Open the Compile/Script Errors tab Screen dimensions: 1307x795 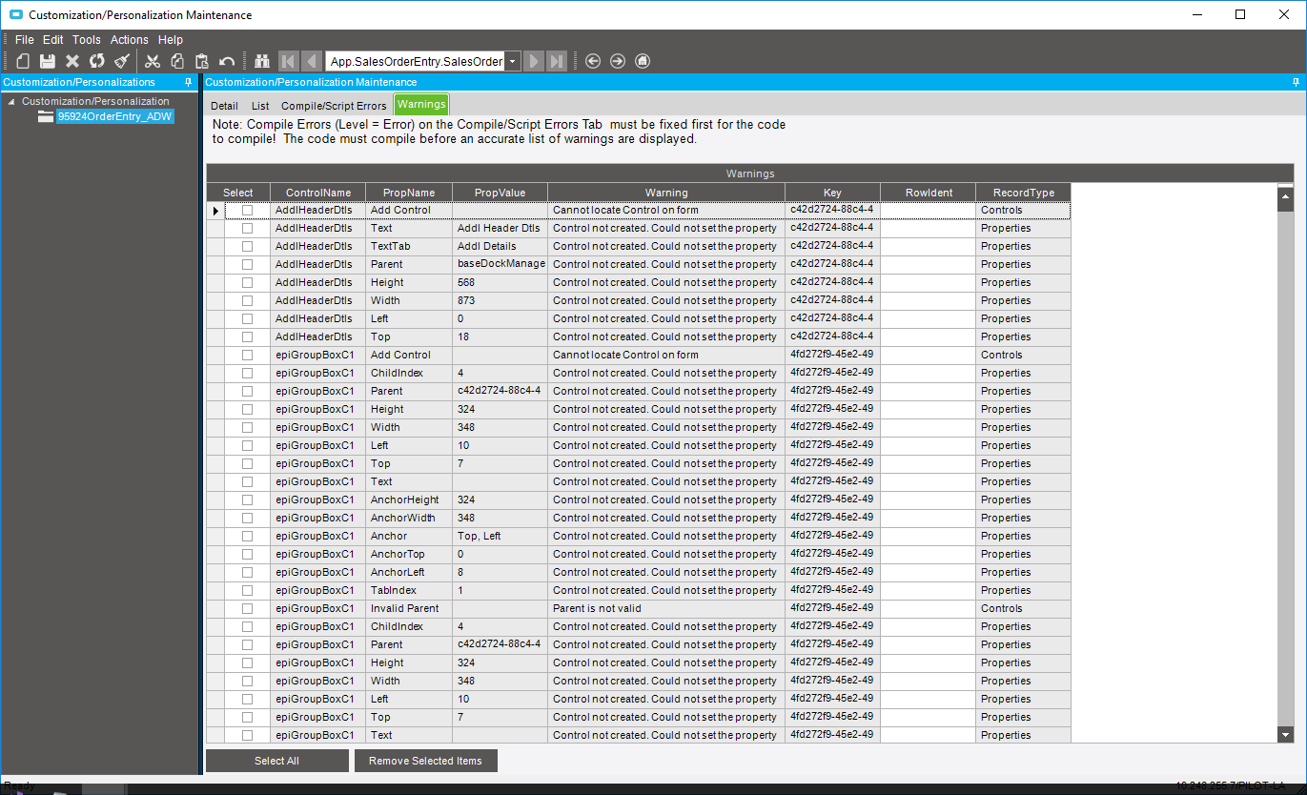point(334,106)
